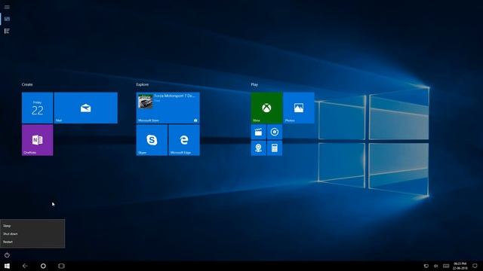Viewport: 483px width, 271px height.
Task: Launch the Microsoft Edge tile
Action: click(184, 140)
